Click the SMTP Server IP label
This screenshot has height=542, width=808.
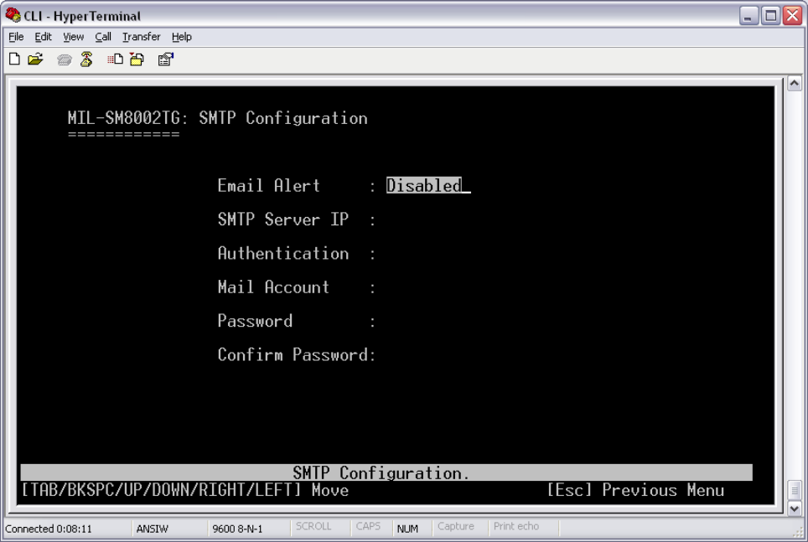(283, 219)
